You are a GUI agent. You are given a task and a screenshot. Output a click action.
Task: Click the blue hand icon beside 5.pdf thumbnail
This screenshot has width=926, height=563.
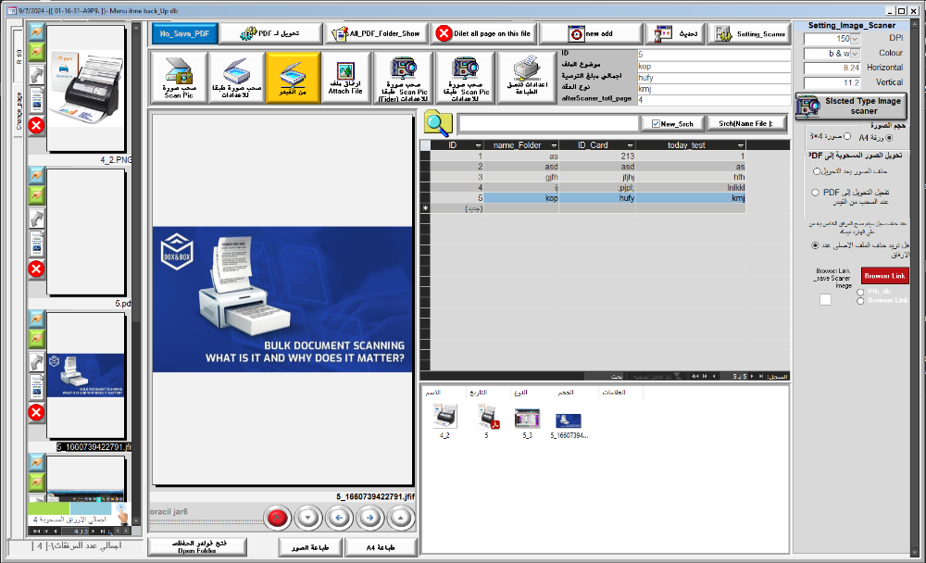(37, 175)
